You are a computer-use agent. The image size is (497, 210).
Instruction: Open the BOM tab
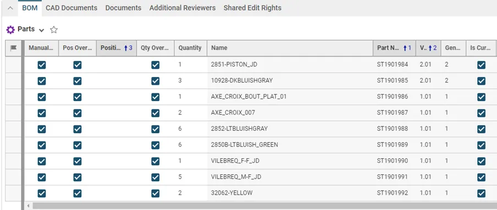pyautogui.click(x=30, y=8)
